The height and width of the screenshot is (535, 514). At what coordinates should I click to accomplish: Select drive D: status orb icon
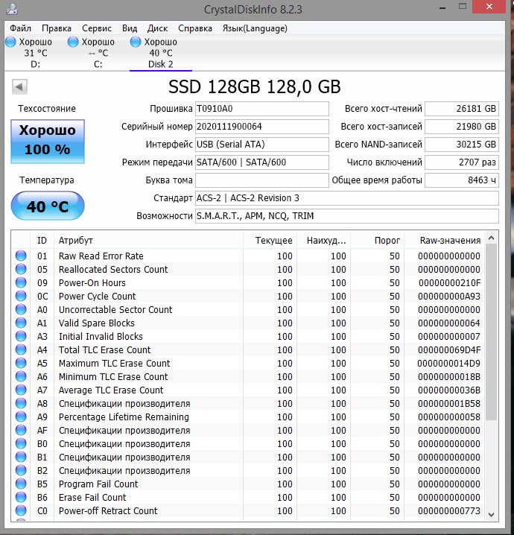point(10,42)
